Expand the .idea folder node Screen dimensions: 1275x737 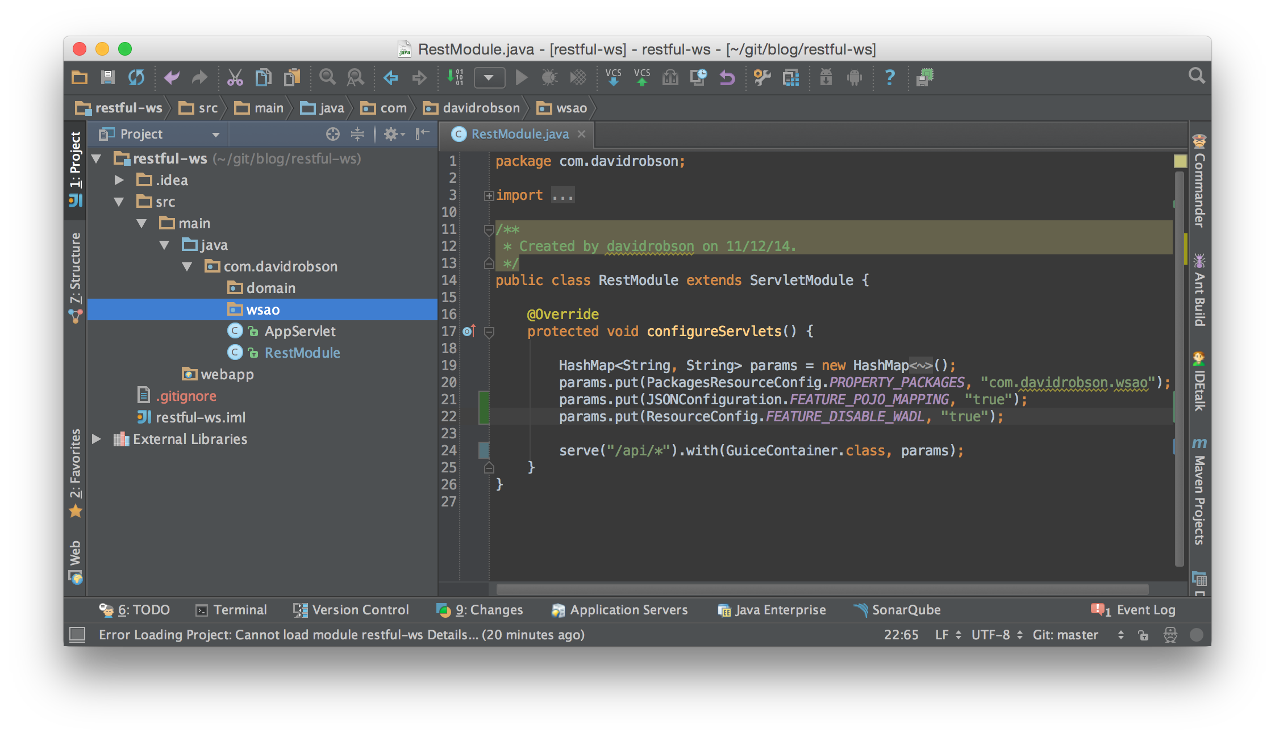(x=119, y=180)
